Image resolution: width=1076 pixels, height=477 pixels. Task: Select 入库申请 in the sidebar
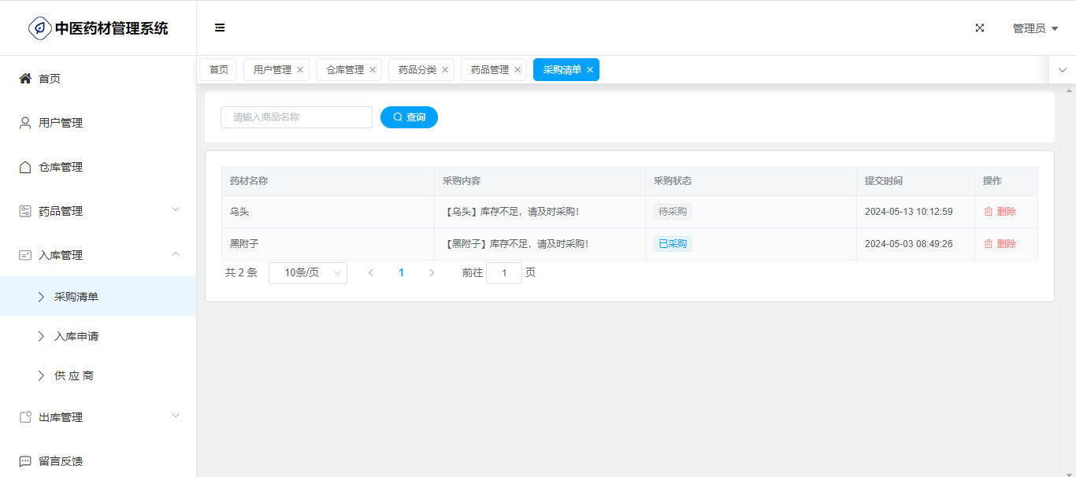pyautogui.click(x=76, y=336)
